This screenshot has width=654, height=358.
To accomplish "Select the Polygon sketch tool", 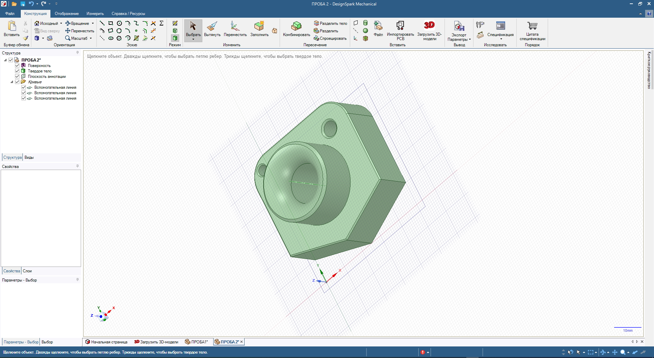I will [119, 38].
